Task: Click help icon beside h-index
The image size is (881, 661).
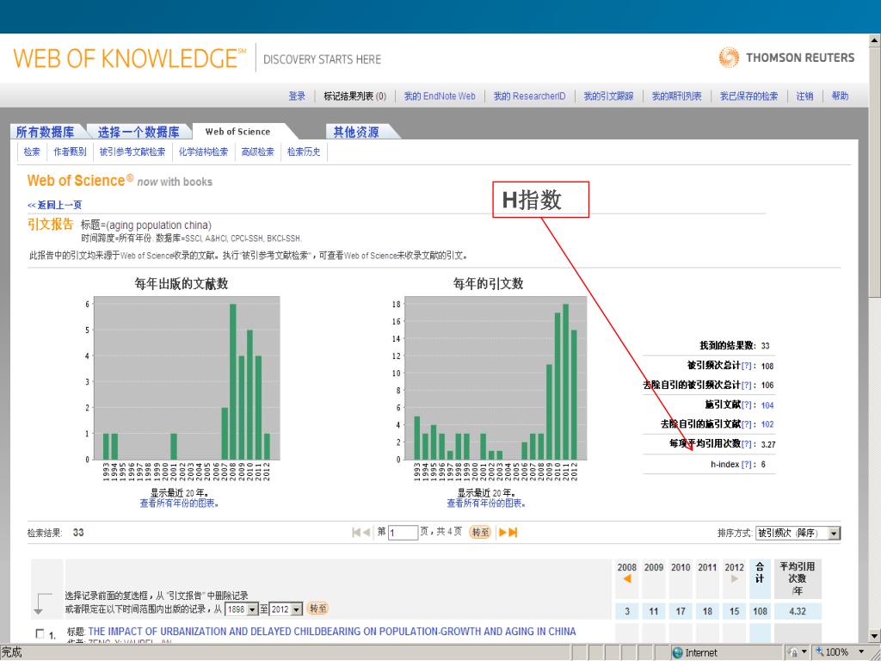Action: (747, 465)
